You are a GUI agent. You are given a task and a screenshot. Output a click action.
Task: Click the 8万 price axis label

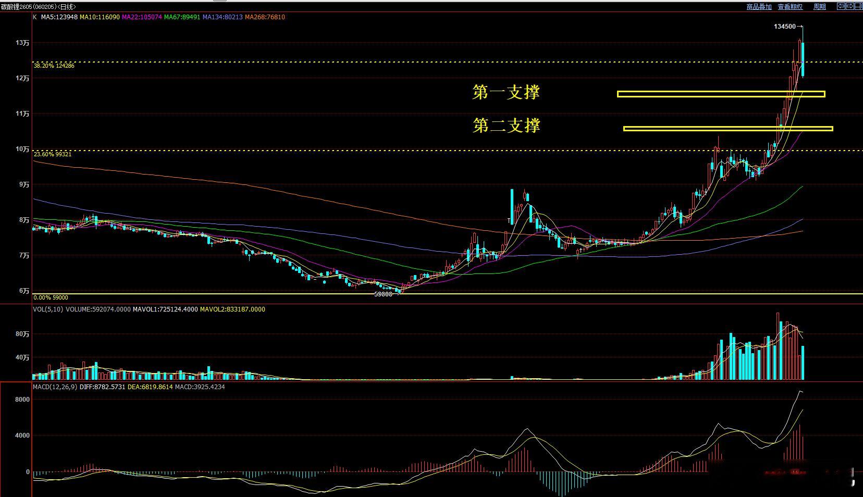coord(24,220)
